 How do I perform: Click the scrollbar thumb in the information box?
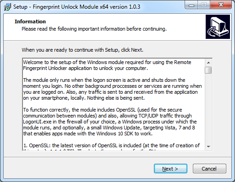(x=208, y=70)
